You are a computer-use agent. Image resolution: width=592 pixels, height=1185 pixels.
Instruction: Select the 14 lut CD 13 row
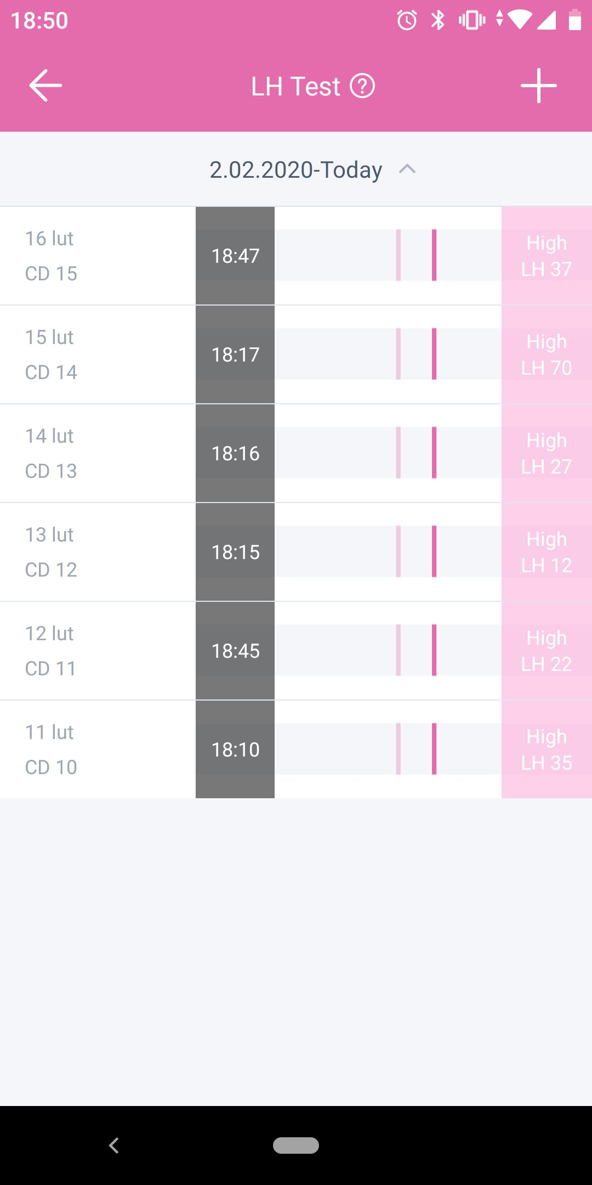point(98,453)
